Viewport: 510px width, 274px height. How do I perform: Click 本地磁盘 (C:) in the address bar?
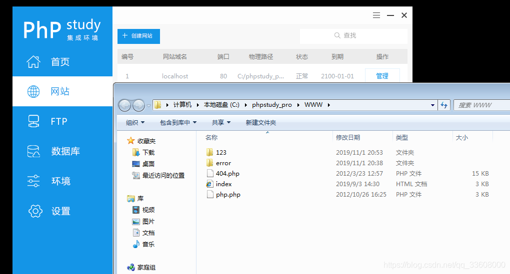221,105
